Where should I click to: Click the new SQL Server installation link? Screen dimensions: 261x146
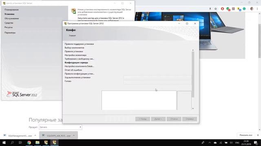104,12
